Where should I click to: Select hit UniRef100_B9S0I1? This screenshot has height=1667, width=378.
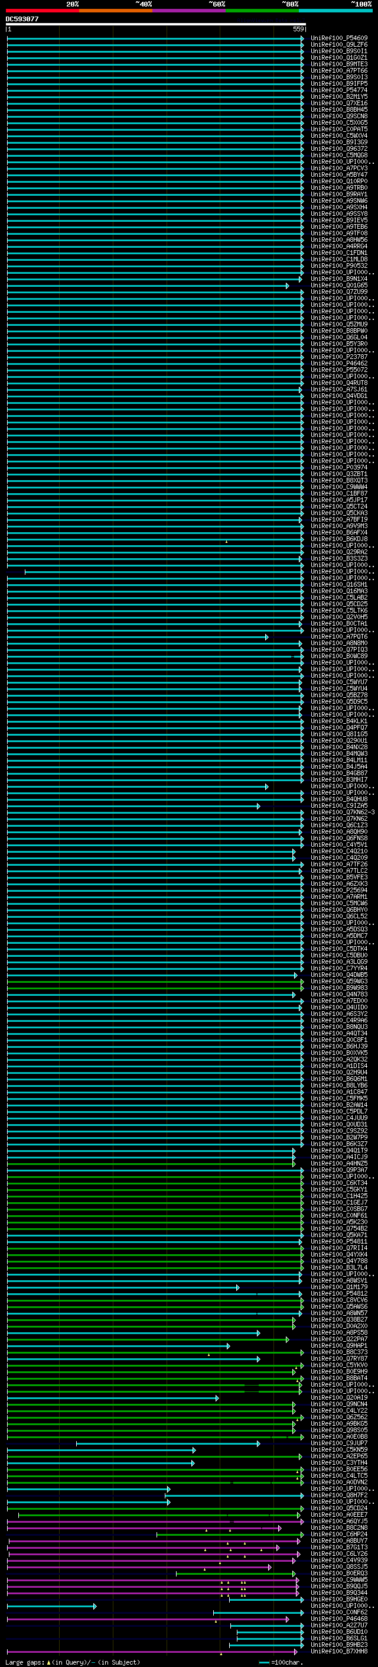(339, 51)
